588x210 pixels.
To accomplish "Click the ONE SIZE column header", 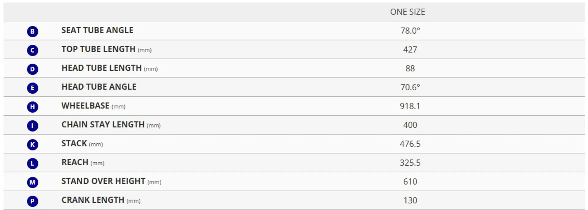I will [408, 12].
